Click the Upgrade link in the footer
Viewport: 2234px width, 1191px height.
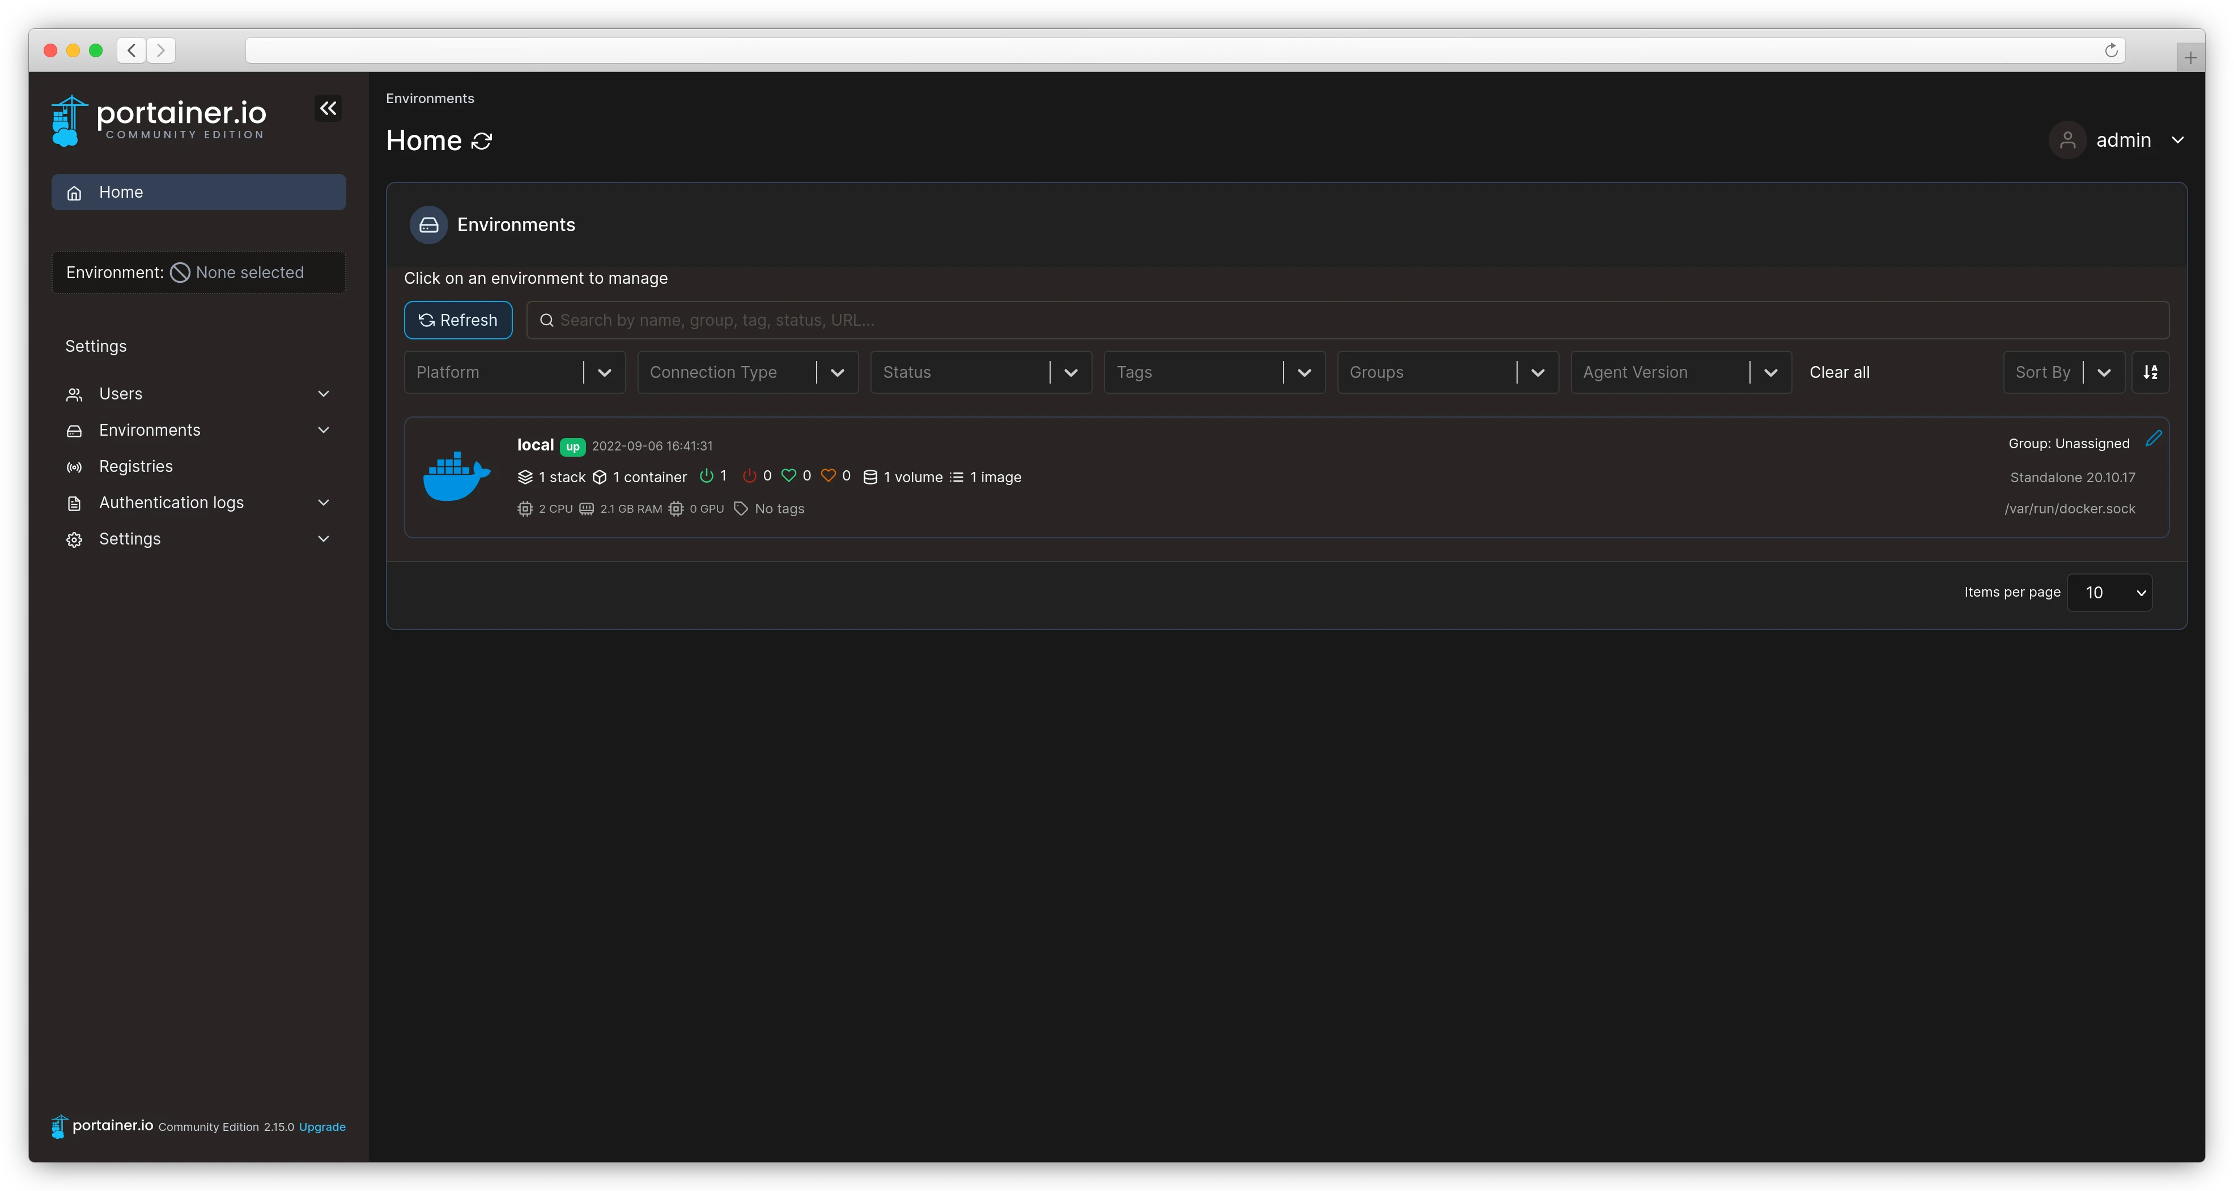321,1128
